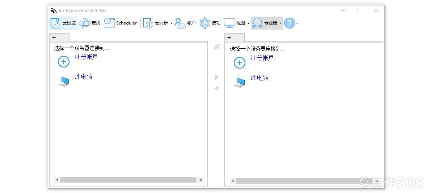Image resolution: width=430 pixels, height=193 pixels.
Task: Click the Air Explorer app logo icon
Action: (54, 11)
